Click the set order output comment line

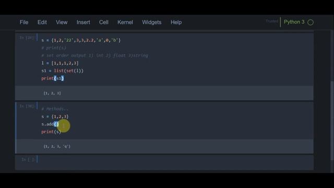[94, 55]
